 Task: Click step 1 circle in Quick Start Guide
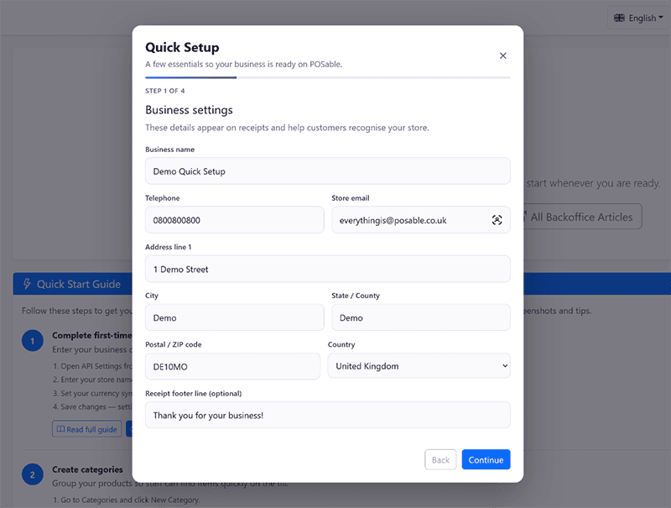point(33,341)
